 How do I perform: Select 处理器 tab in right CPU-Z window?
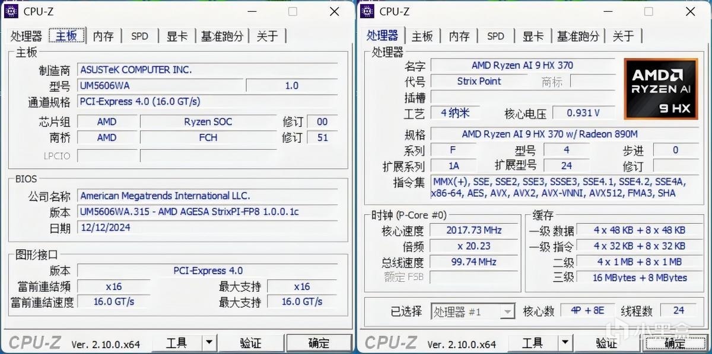[x=383, y=35]
